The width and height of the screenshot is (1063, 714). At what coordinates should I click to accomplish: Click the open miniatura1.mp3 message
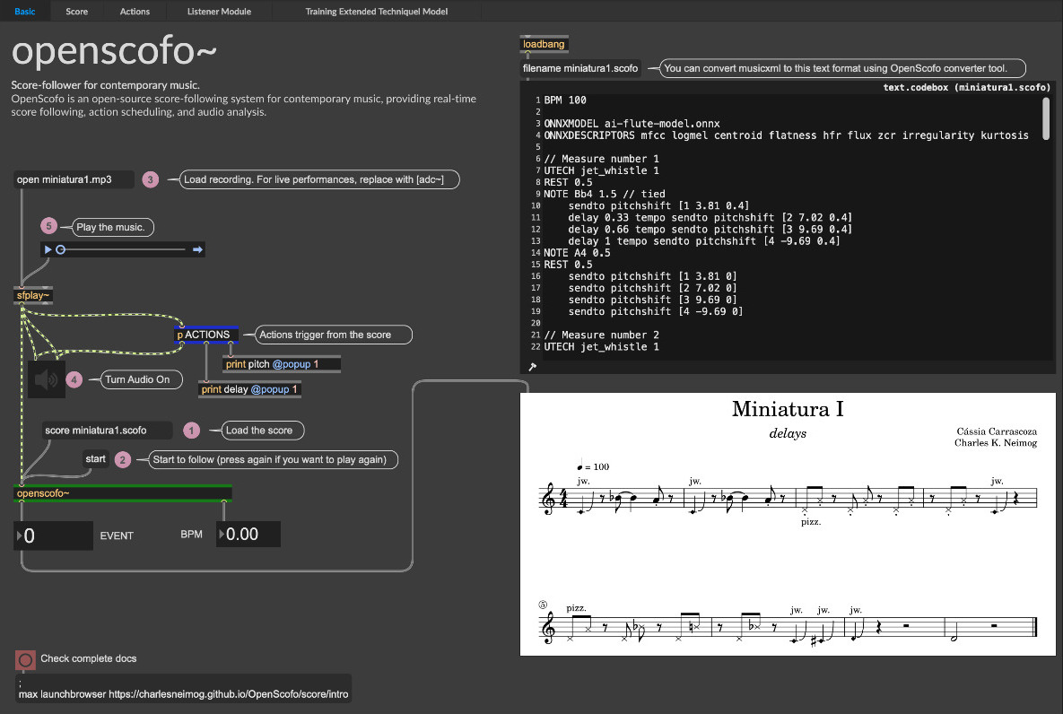tap(74, 179)
